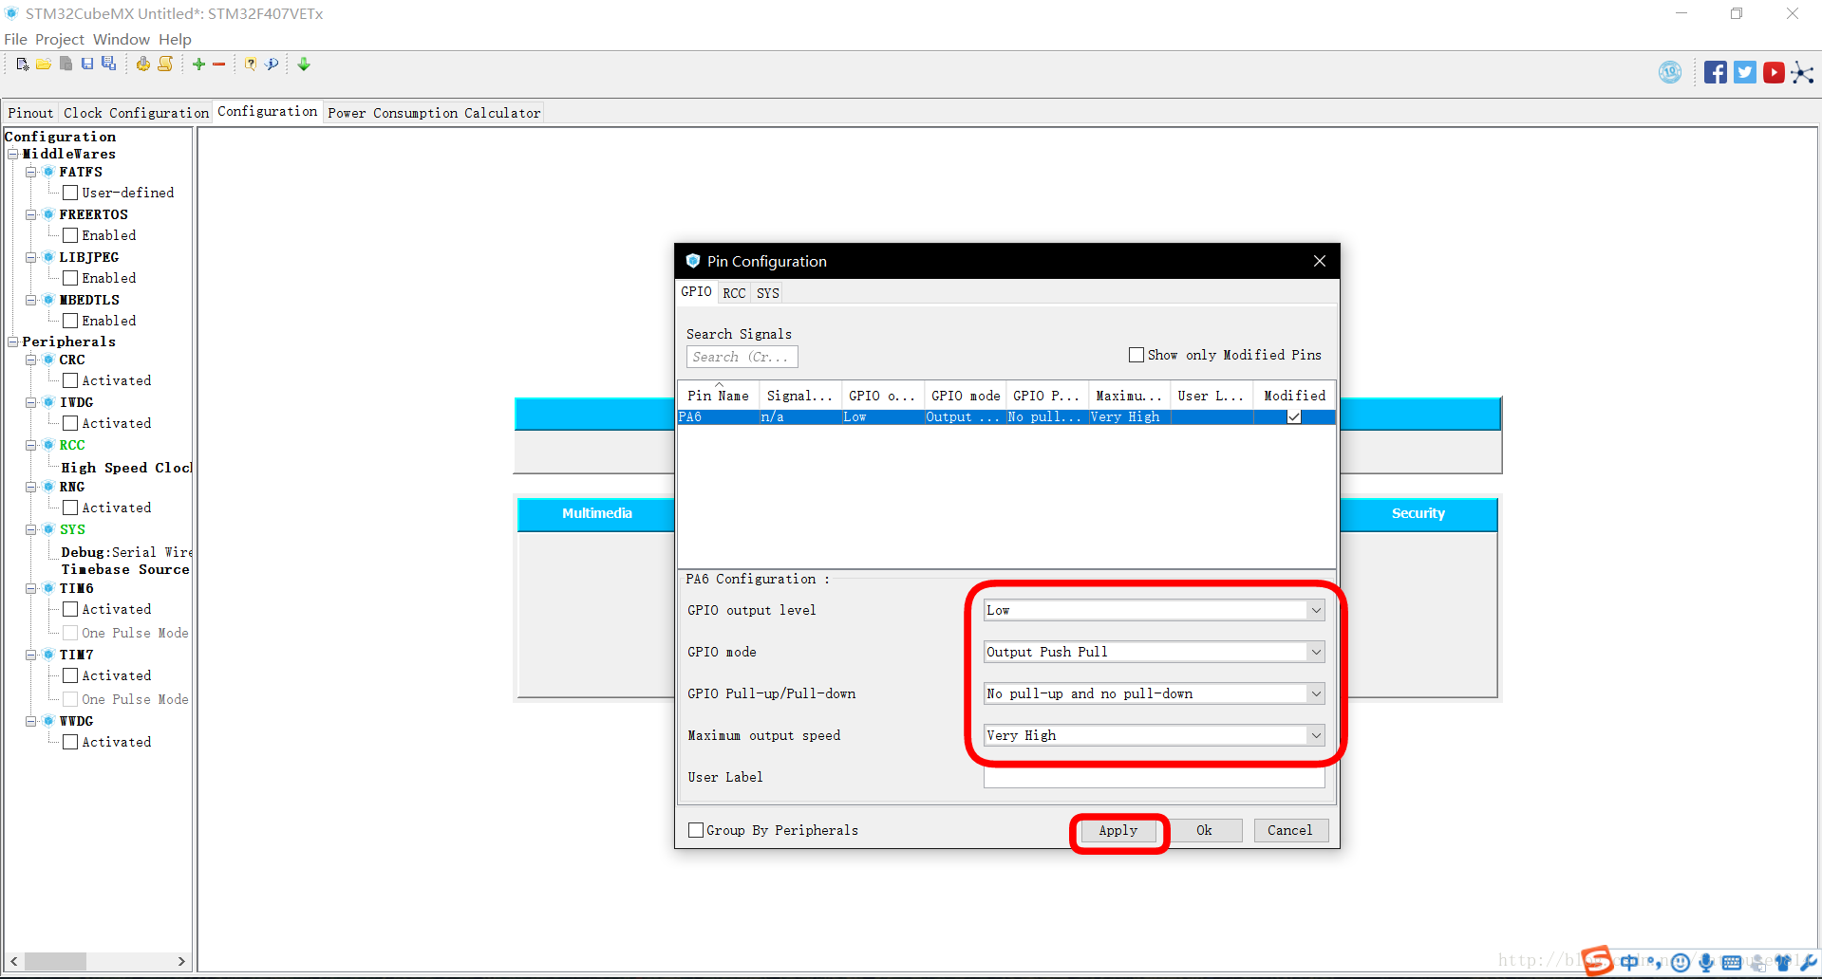Open the IME skin shirt icon
The image size is (1822, 979).
click(1783, 962)
